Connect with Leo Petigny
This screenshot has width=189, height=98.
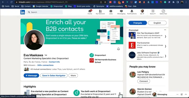pos(143,81)
